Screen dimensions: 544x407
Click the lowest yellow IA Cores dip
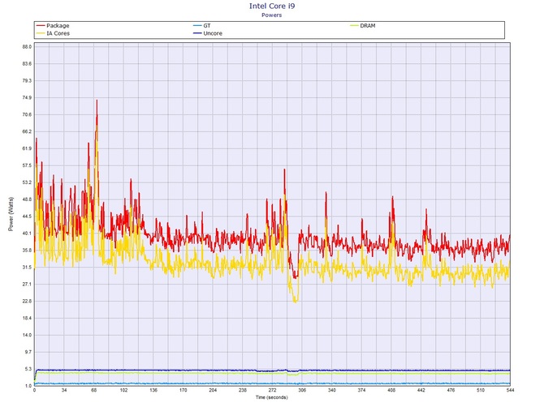[296, 302]
